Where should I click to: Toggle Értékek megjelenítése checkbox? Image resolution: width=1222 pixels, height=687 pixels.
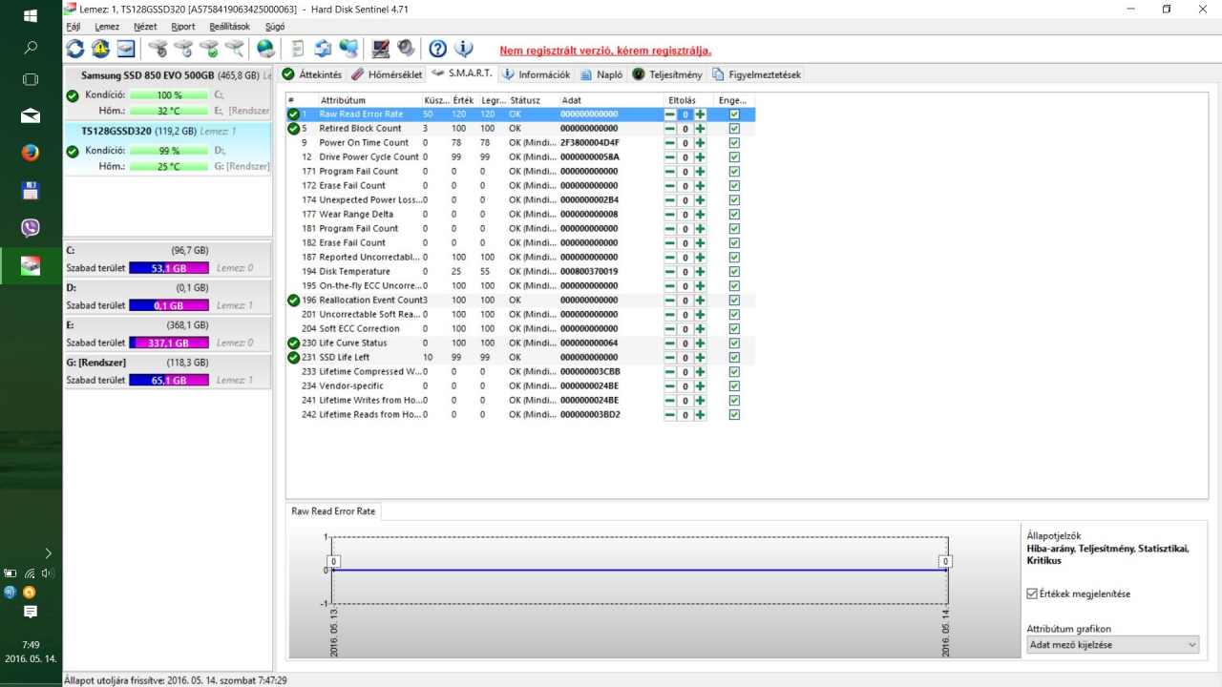point(1032,593)
